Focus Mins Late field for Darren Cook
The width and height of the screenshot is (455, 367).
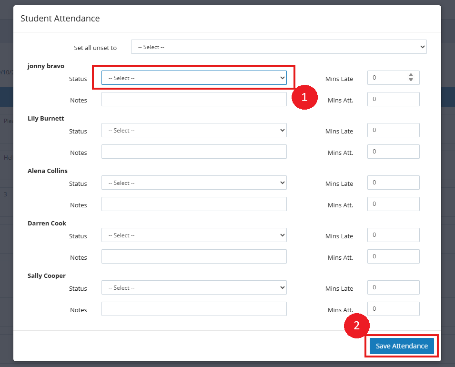point(393,235)
